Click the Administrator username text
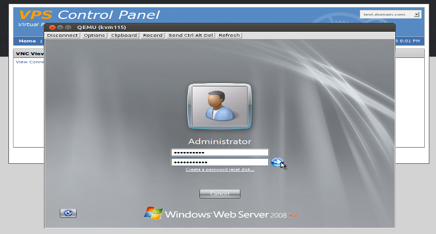 coord(220,142)
